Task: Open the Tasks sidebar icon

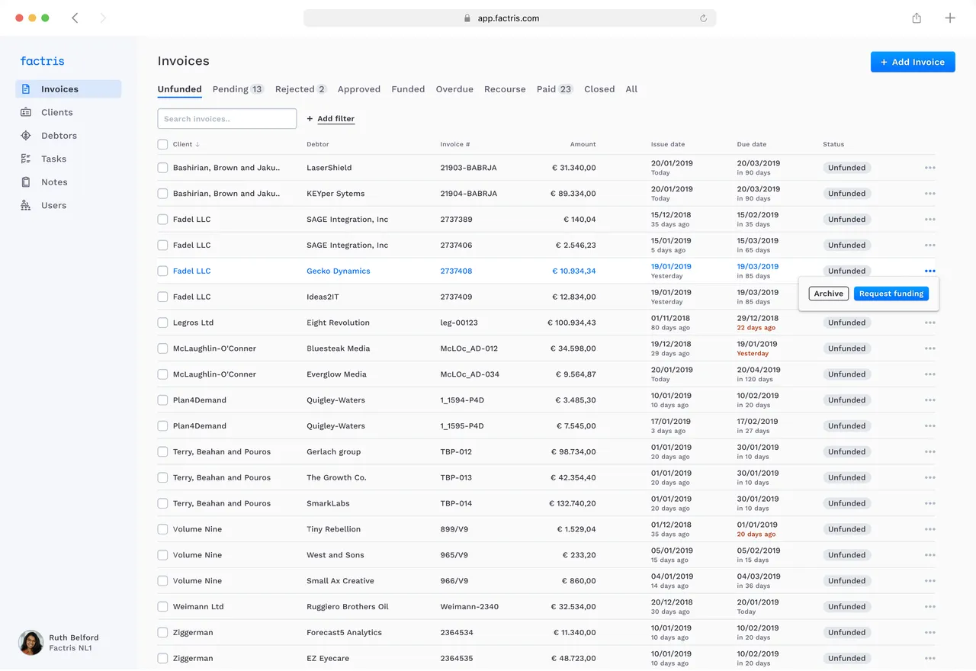Action: [26, 159]
